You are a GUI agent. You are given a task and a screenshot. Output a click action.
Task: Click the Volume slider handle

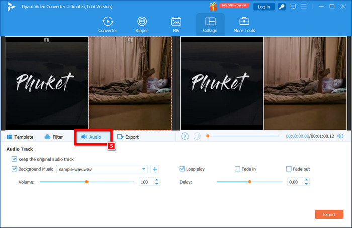point(86,182)
